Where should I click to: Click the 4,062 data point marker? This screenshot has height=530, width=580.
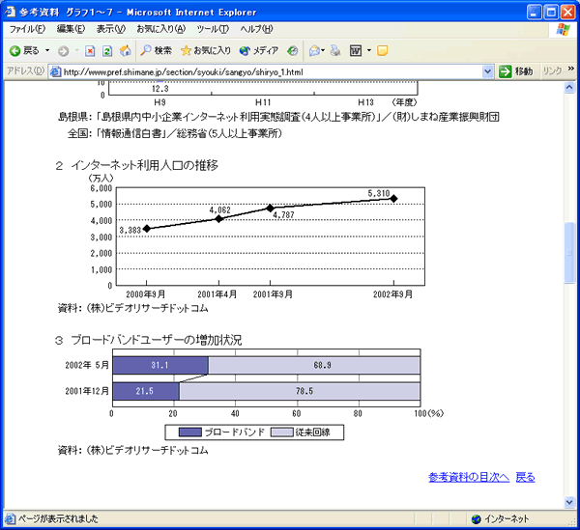pos(219,218)
